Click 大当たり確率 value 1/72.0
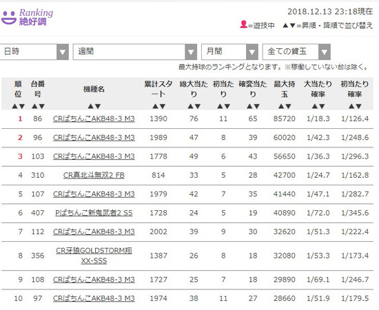Screen dimensions: 379x310 click(x=318, y=213)
